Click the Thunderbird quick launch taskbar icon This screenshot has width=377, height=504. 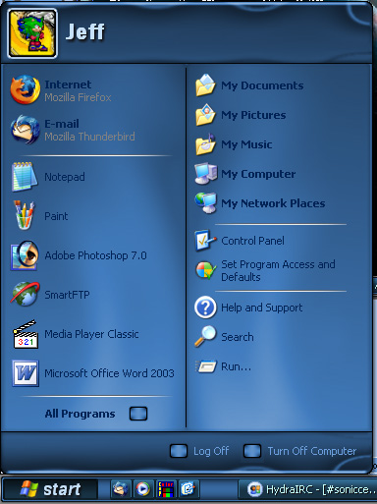click(121, 489)
